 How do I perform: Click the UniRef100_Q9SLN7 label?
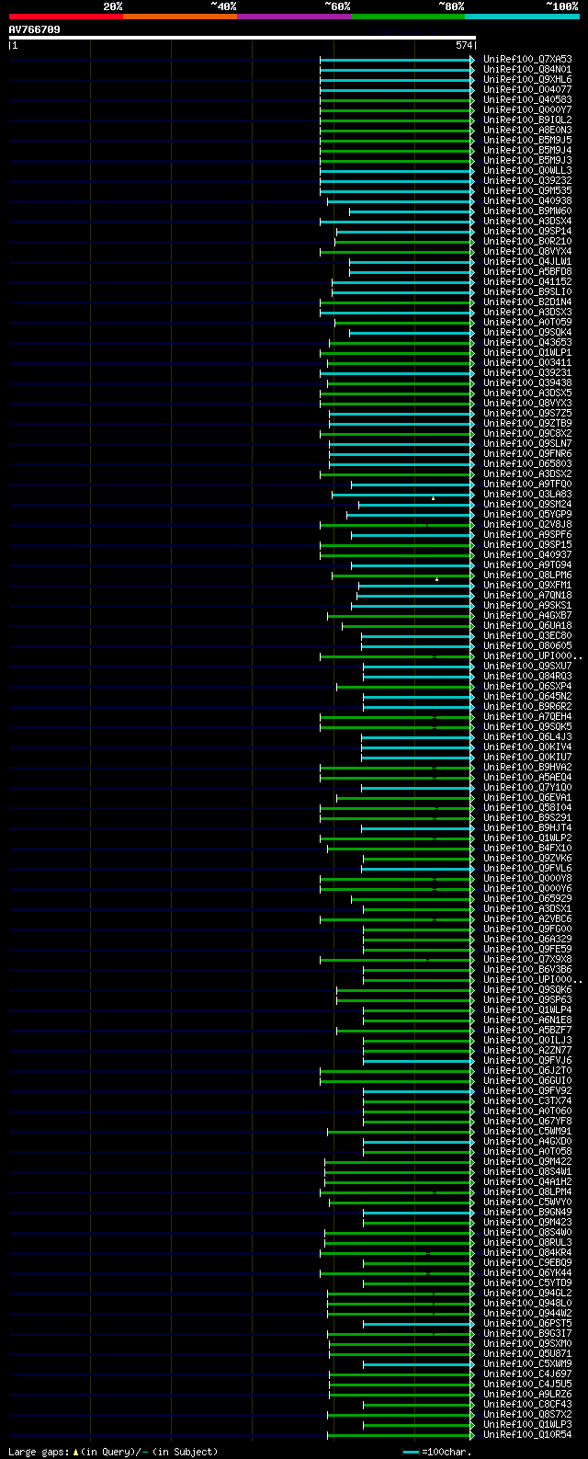[527, 443]
